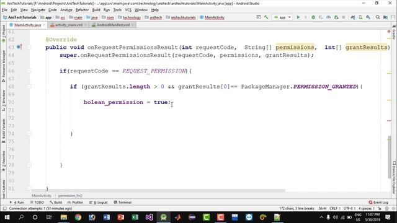Viewport: 397px width, 223px height.
Task: Open the Profiler tool window
Action: point(76,203)
